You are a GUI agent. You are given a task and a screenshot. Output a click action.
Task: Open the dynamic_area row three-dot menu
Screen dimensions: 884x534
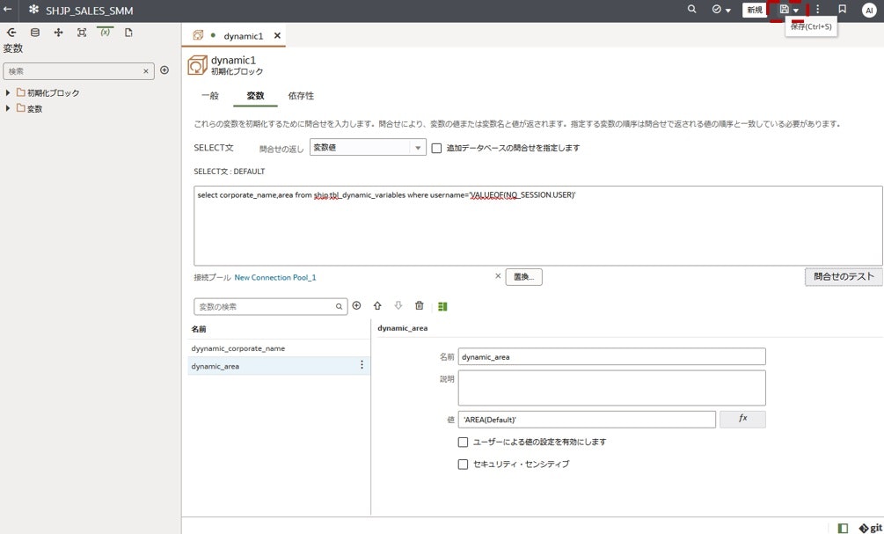point(362,365)
